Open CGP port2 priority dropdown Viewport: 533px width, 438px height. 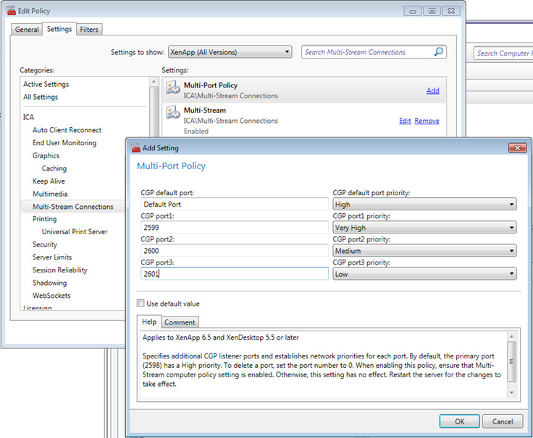coord(424,251)
